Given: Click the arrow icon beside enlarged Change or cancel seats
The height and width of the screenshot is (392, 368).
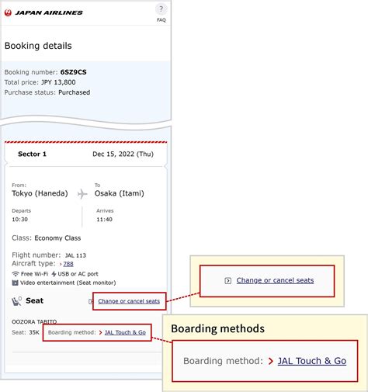Looking at the screenshot, I should click(227, 280).
